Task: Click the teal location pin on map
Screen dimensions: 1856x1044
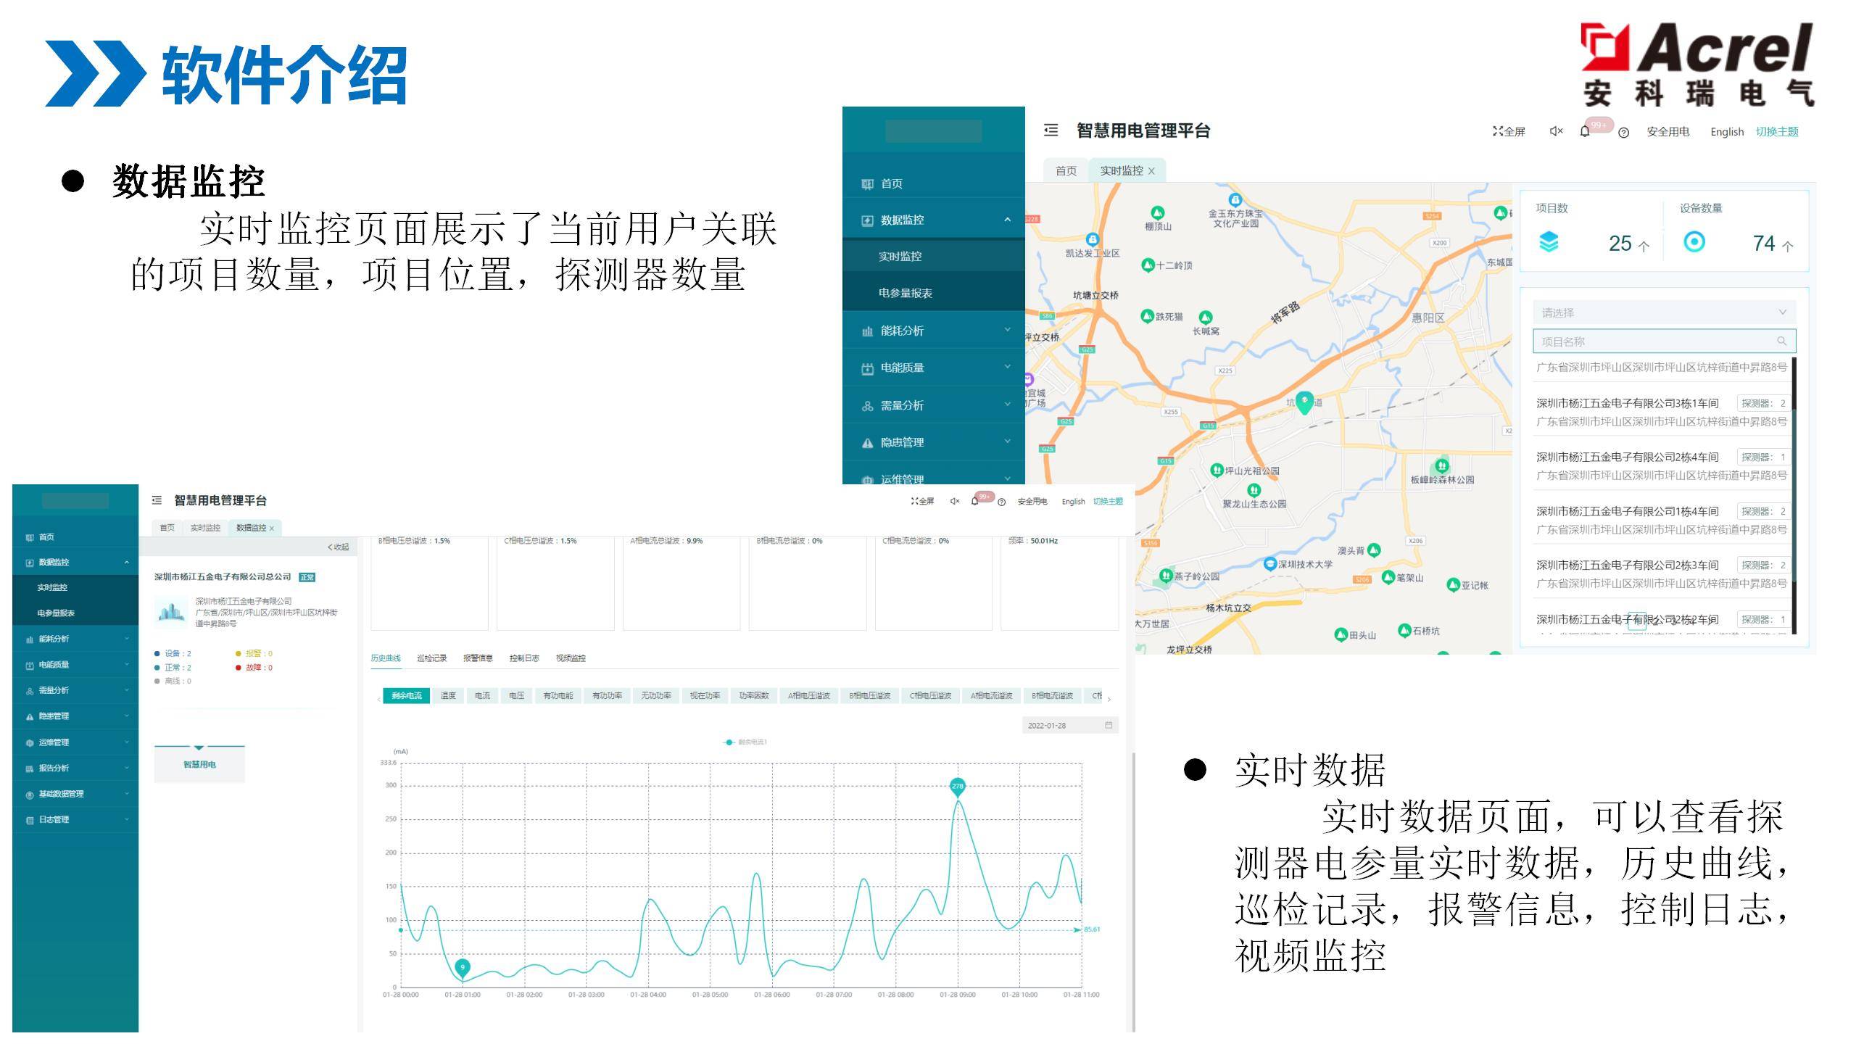Action: click(1304, 401)
